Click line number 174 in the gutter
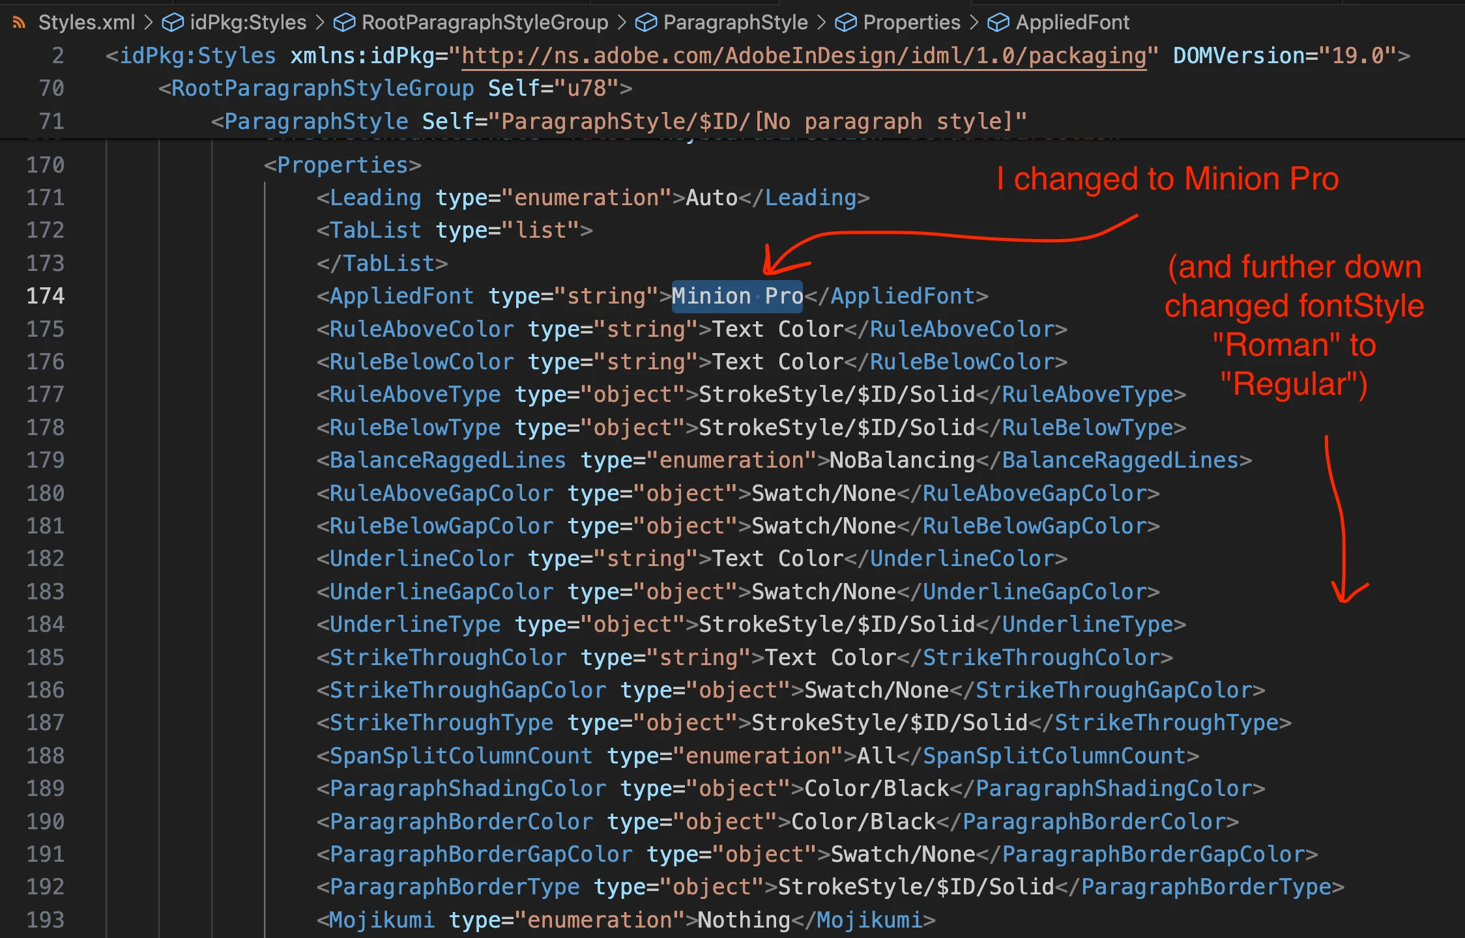The height and width of the screenshot is (938, 1465). point(46,296)
